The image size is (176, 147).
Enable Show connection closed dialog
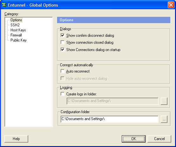tap(62, 42)
